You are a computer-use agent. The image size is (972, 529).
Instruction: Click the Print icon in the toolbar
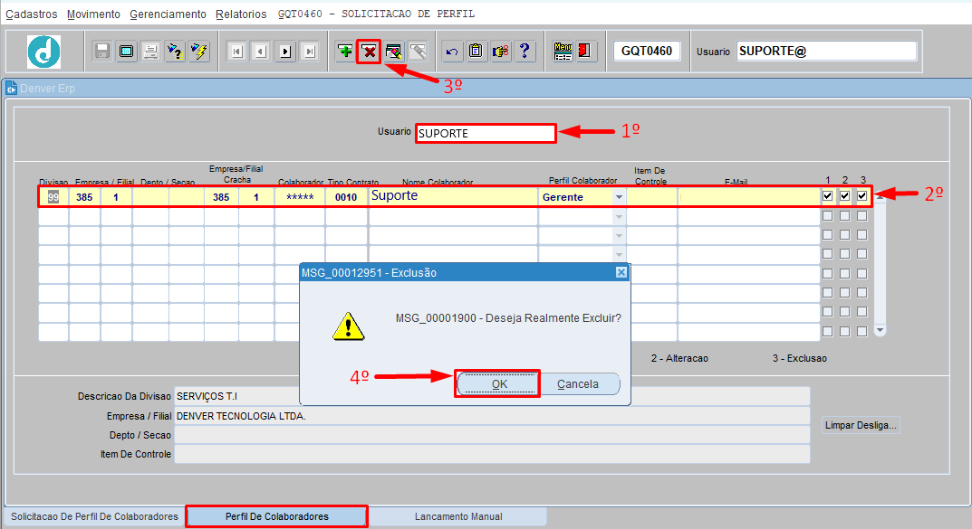150,51
